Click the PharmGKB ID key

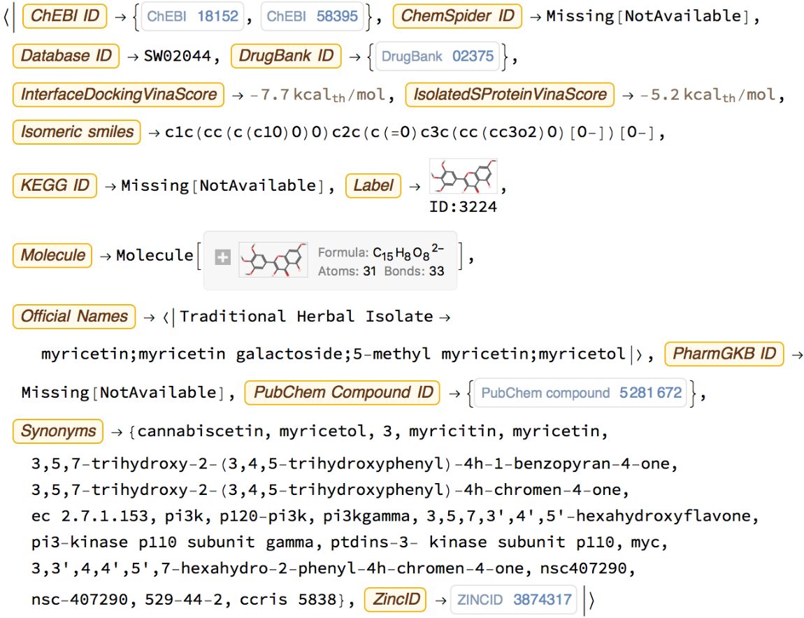(x=724, y=354)
